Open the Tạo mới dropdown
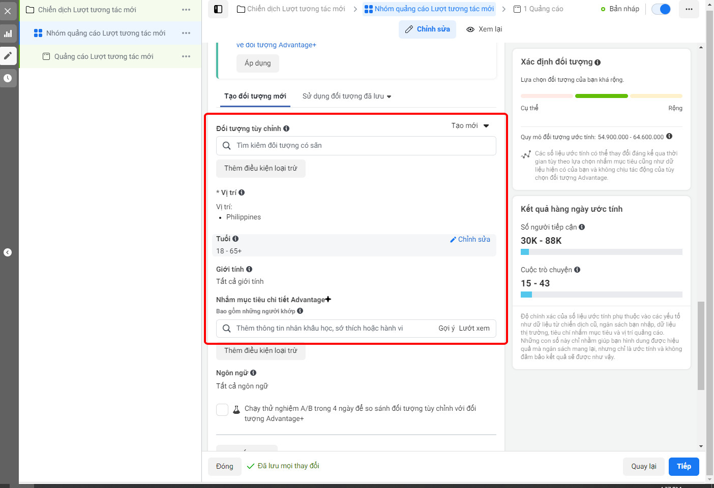This screenshot has width=714, height=488. click(470, 125)
